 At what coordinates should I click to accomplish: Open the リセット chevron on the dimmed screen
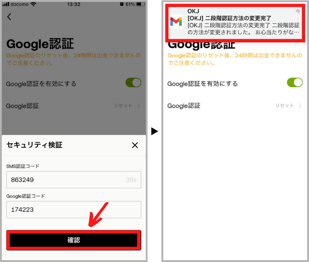139,106
